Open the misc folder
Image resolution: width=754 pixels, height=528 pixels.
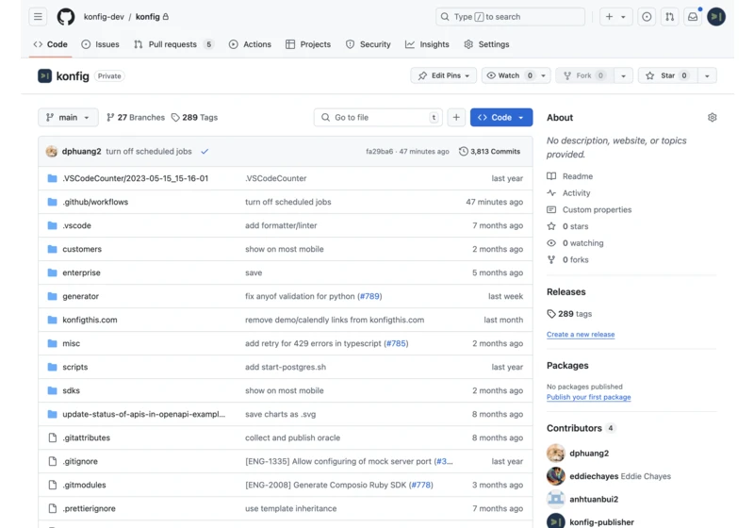(72, 343)
